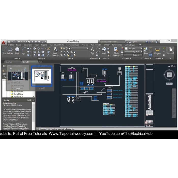Switch to the Schematic ribbon tab
178x178 pixels.
pyautogui.click(x=28, y=45)
